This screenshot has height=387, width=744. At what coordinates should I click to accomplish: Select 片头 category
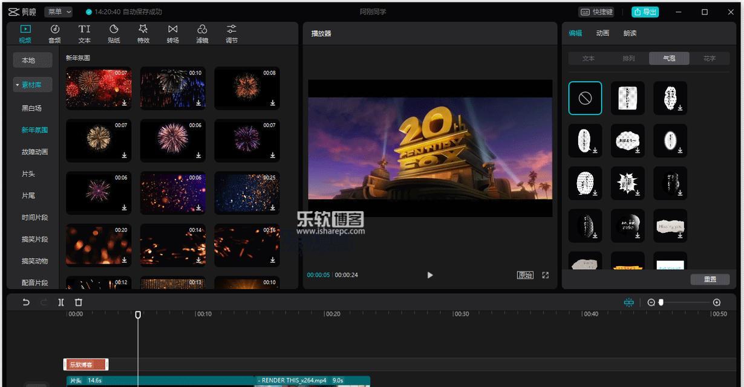28,174
